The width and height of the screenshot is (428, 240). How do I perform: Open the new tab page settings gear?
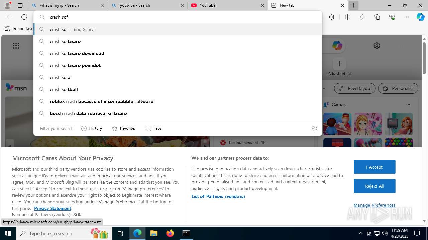[x=377, y=46]
